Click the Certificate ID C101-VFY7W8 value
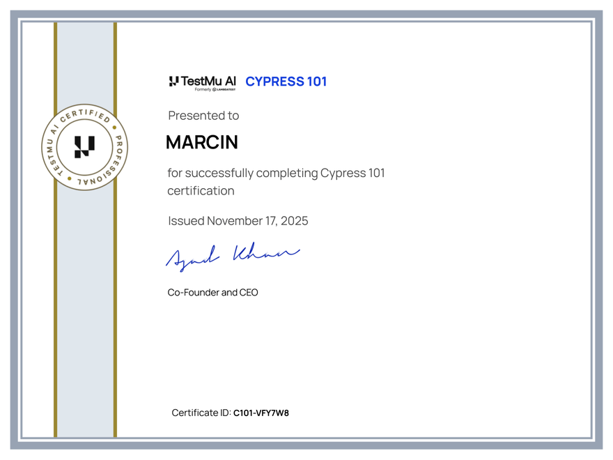 point(261,413)
